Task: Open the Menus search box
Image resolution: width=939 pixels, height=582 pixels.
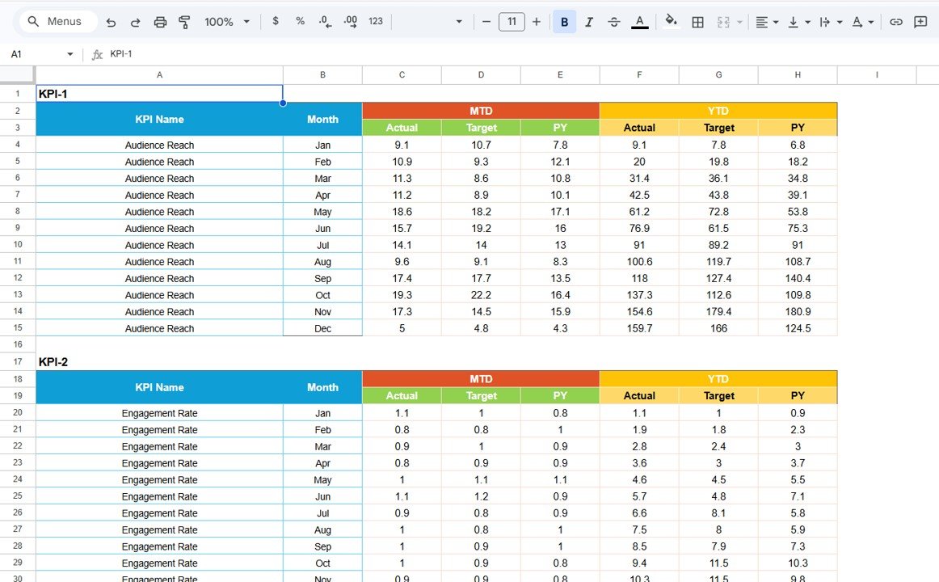Action: pos(57,22)
